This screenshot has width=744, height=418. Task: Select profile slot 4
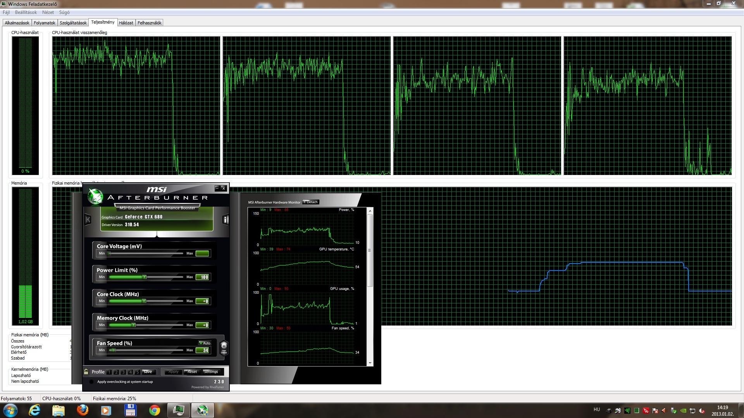[x=130, y=372]
